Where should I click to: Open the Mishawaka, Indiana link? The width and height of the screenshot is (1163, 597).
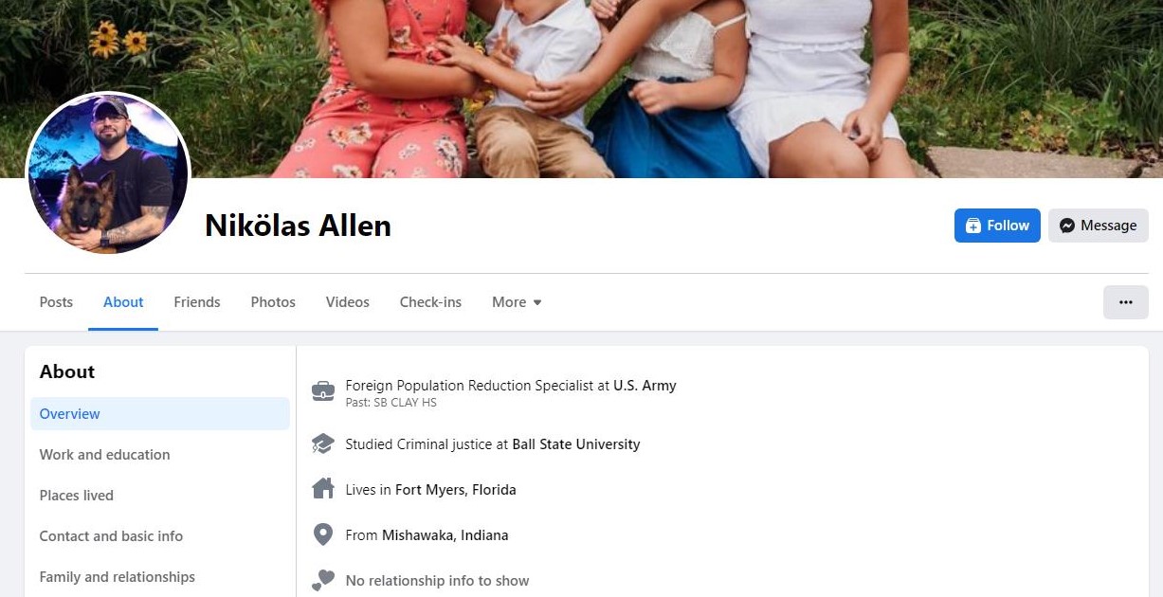pyautogui.click(x=445, y=535)
